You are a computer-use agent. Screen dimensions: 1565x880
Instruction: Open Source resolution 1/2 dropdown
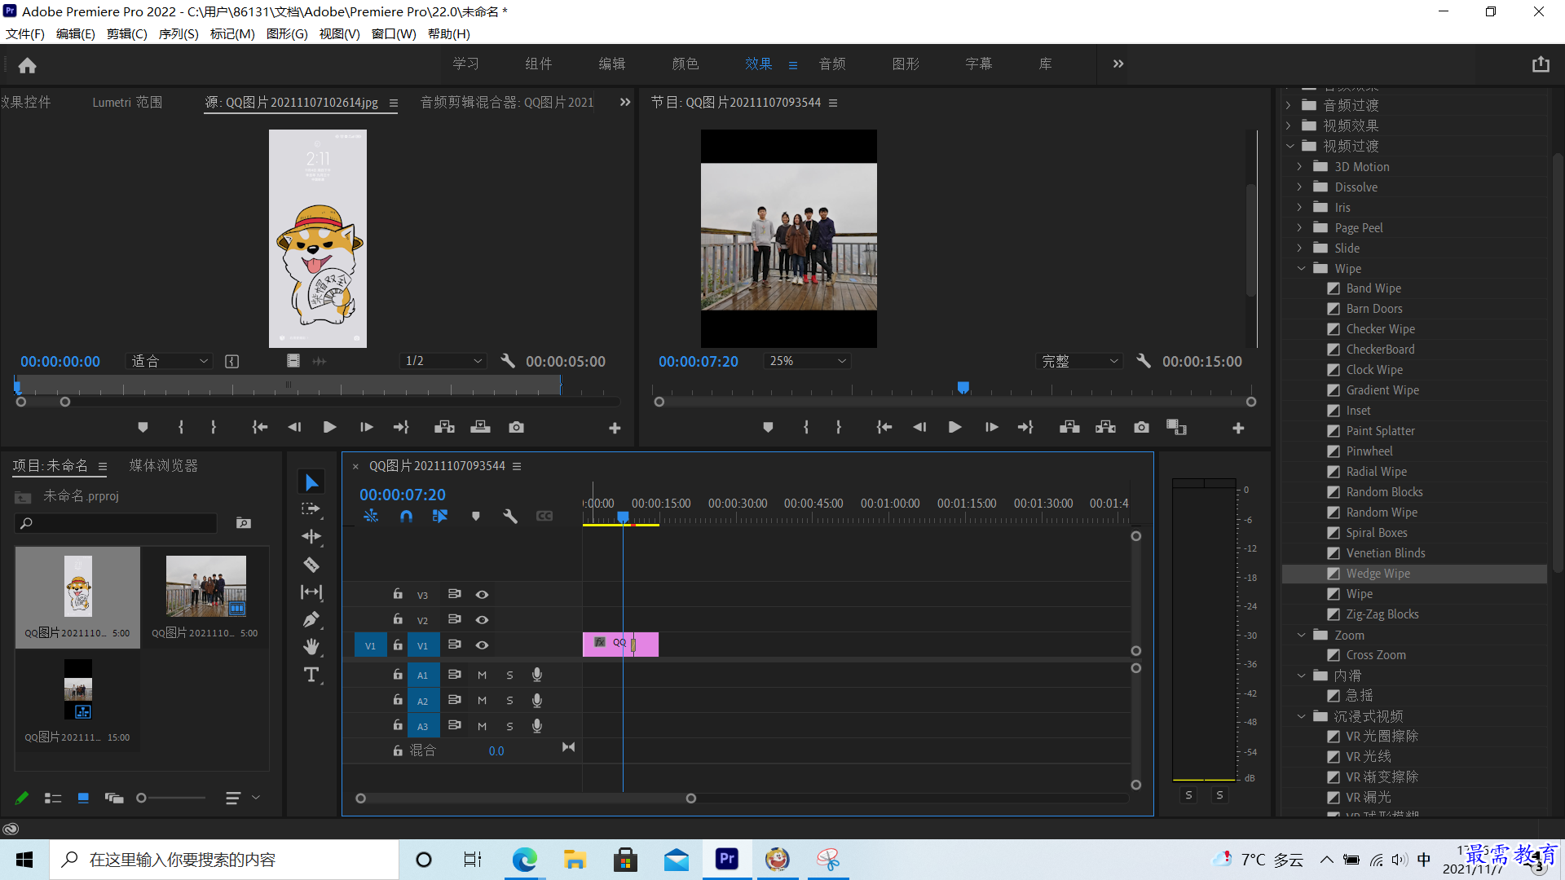click(x=443, y=361)
